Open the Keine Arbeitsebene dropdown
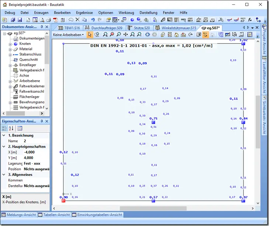This screenshot has width=269, height=226. tap(68, 35)
